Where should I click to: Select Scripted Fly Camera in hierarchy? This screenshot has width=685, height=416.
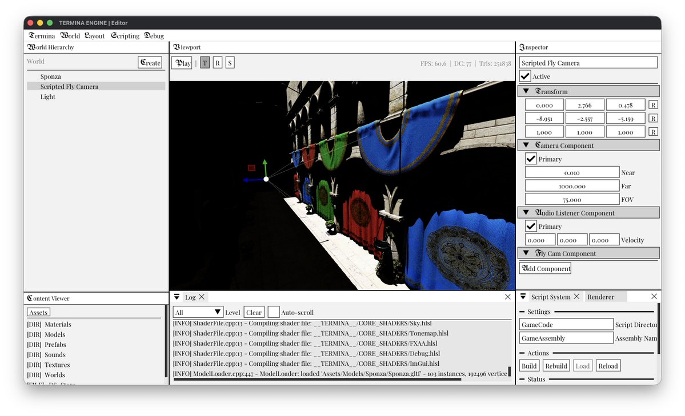[x=96, y=86]
